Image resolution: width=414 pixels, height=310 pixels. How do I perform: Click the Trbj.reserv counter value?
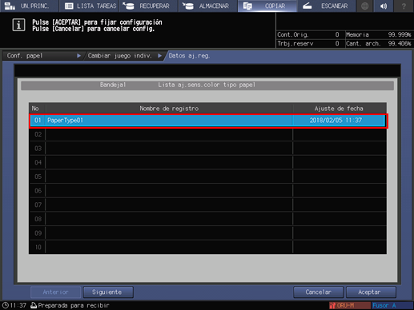click(337, 43)
